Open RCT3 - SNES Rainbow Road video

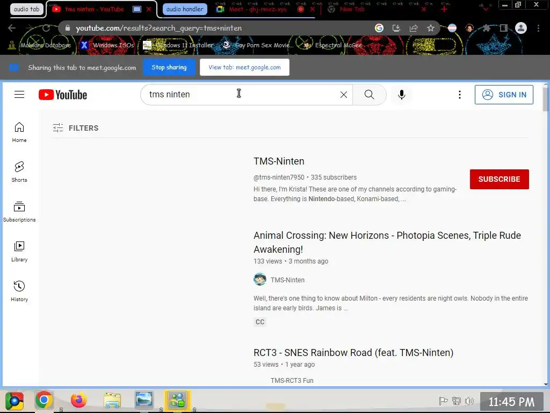(x=353, y=353)
